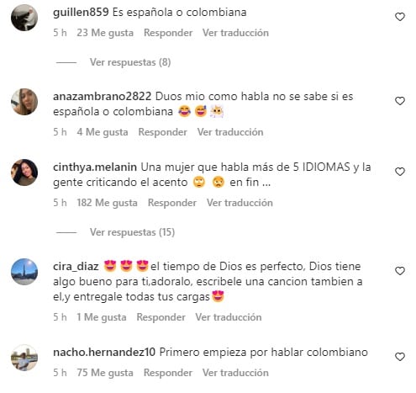Viewport: 416px width, 393px height.
Task: Reply to guillen859 with Responder
Action: pyautogui.click(x=168, y=33)
